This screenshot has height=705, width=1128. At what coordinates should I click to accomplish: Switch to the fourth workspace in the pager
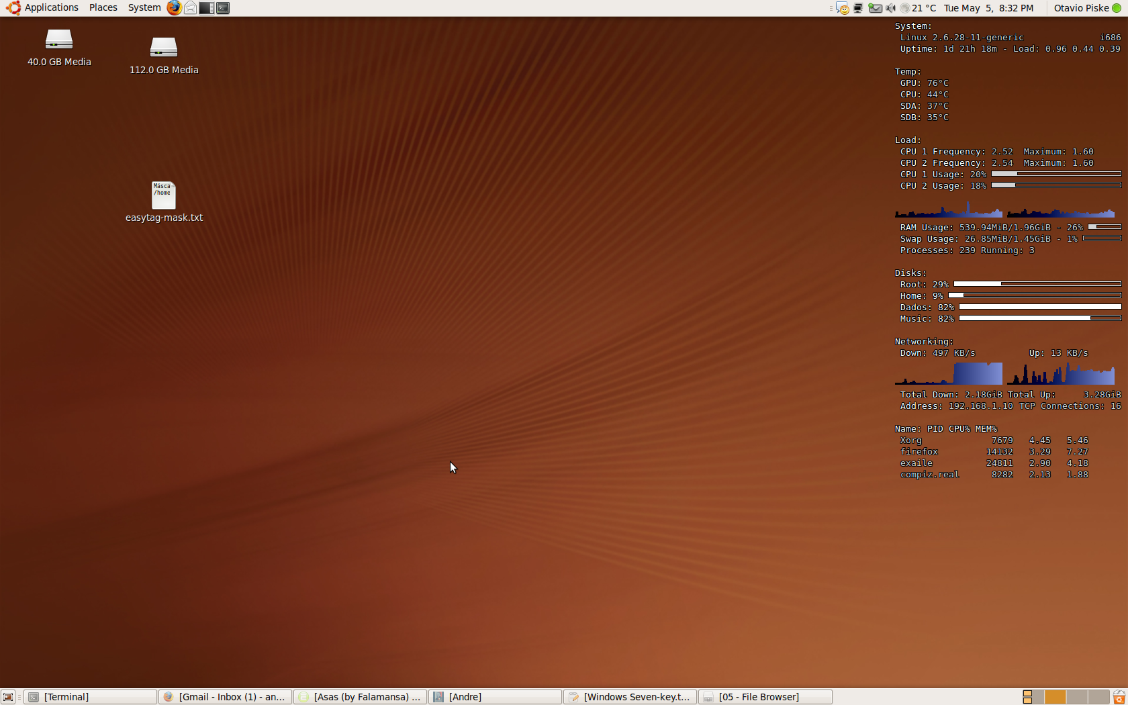click(1099, 697)
